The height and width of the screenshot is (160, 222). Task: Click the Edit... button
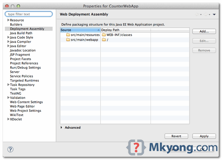(204, 41)
